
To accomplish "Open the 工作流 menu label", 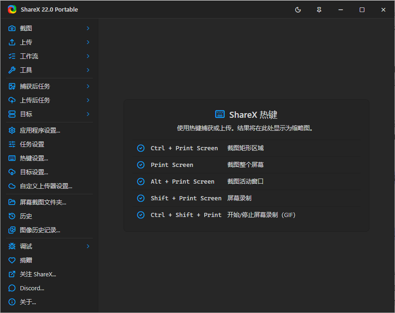I will 29,56.
